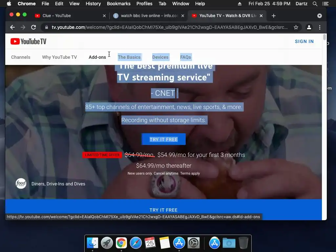
Task: Click Google Chrome icon in the Dock
Action: pos(121,243)
